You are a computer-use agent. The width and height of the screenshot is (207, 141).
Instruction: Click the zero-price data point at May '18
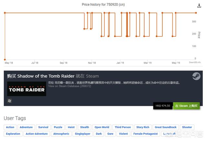pos(5,60)
